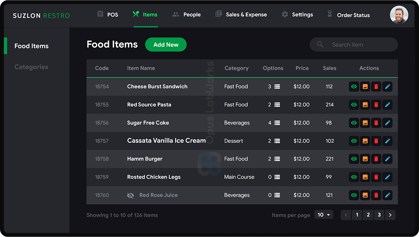Show hidden Red Rose Juice via eye icon
This screenshot has width=419, height=237.
pos(354,195)
